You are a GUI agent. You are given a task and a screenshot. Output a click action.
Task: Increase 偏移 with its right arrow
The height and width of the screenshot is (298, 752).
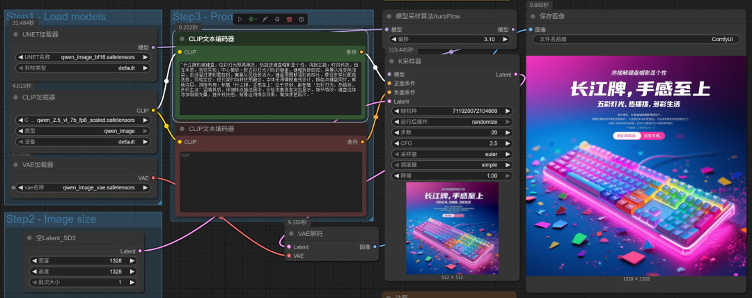coord(506,39)
